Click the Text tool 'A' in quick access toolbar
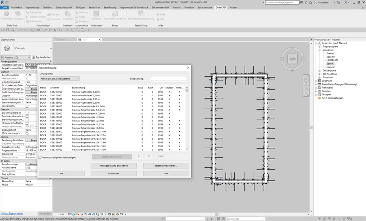 click(54, 30)
